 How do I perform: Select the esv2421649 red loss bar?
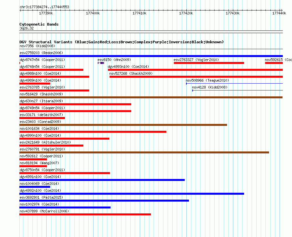[x=52, y=146]
